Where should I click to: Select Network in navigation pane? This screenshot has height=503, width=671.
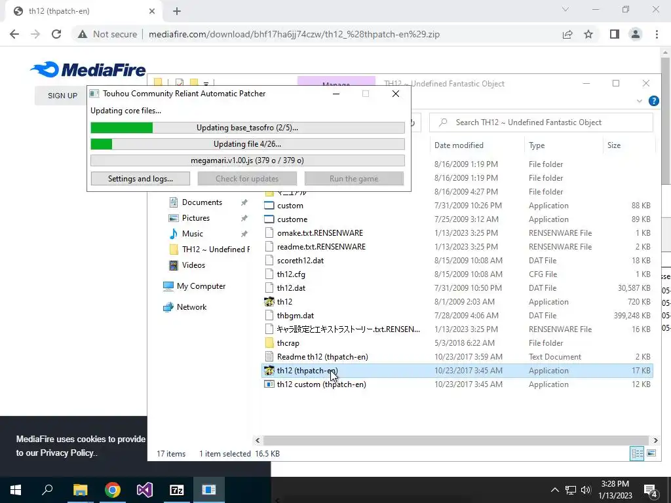191,307
